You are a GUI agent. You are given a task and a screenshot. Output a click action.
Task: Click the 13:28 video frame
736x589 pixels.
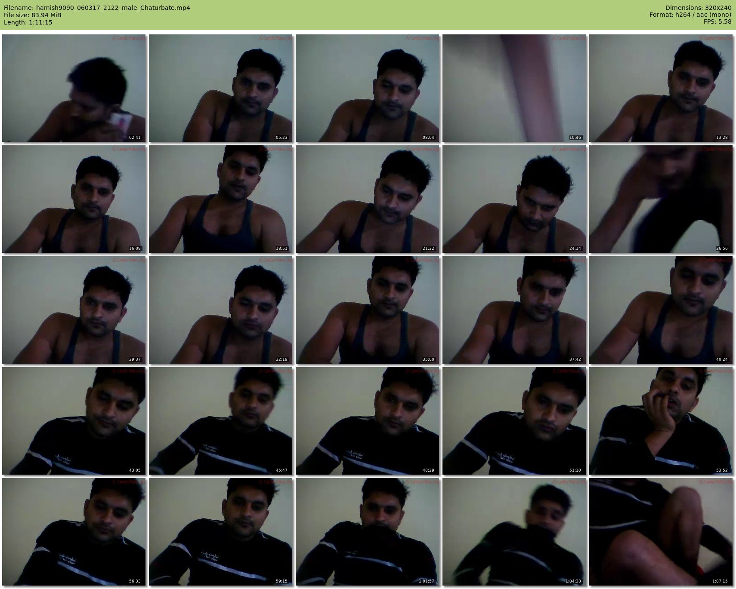click(x=661, y=88)
